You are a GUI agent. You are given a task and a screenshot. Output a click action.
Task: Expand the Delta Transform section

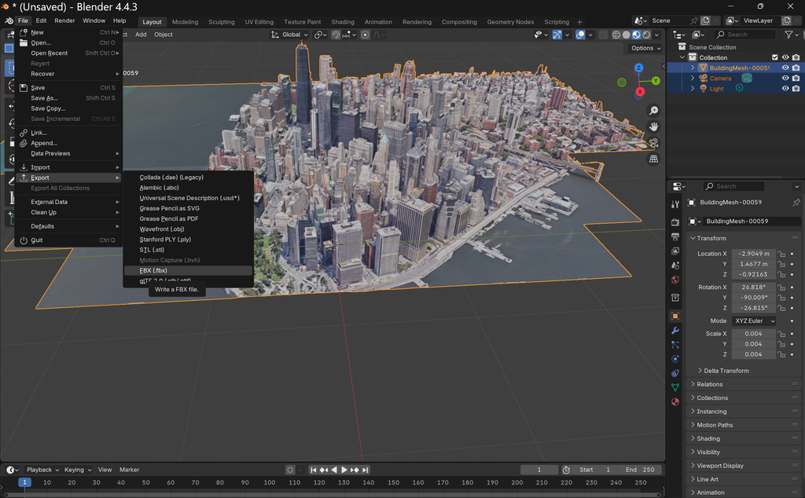726,371
